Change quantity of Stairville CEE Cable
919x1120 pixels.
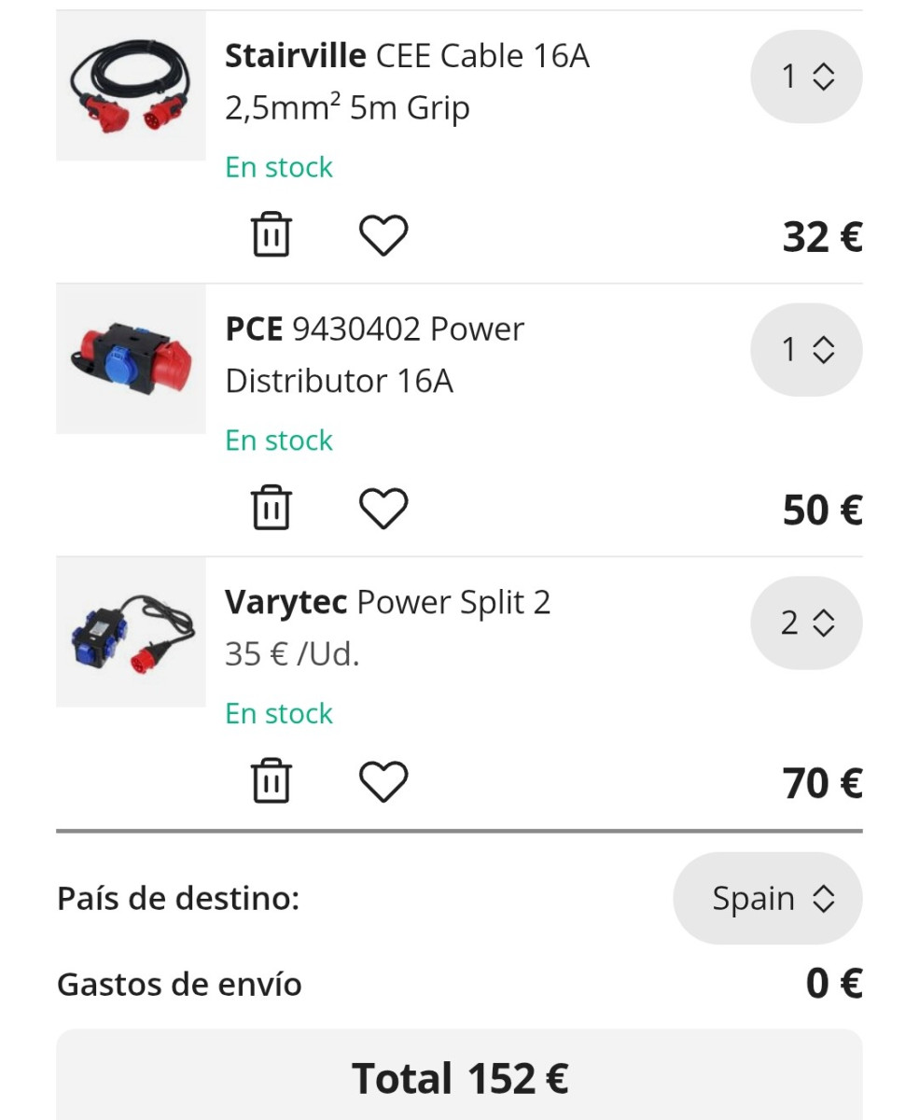click(x=806, y=77)
